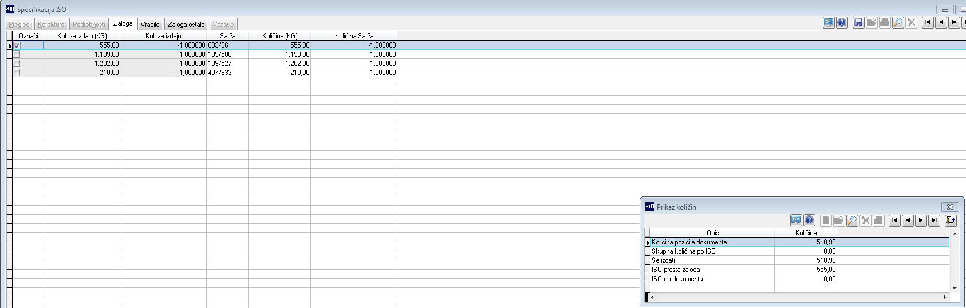The height and width of the screenshot is (308, 966).
Task: Click magnifier search icon in Specifikacija ISO toolbar
Action: point(898,23)
